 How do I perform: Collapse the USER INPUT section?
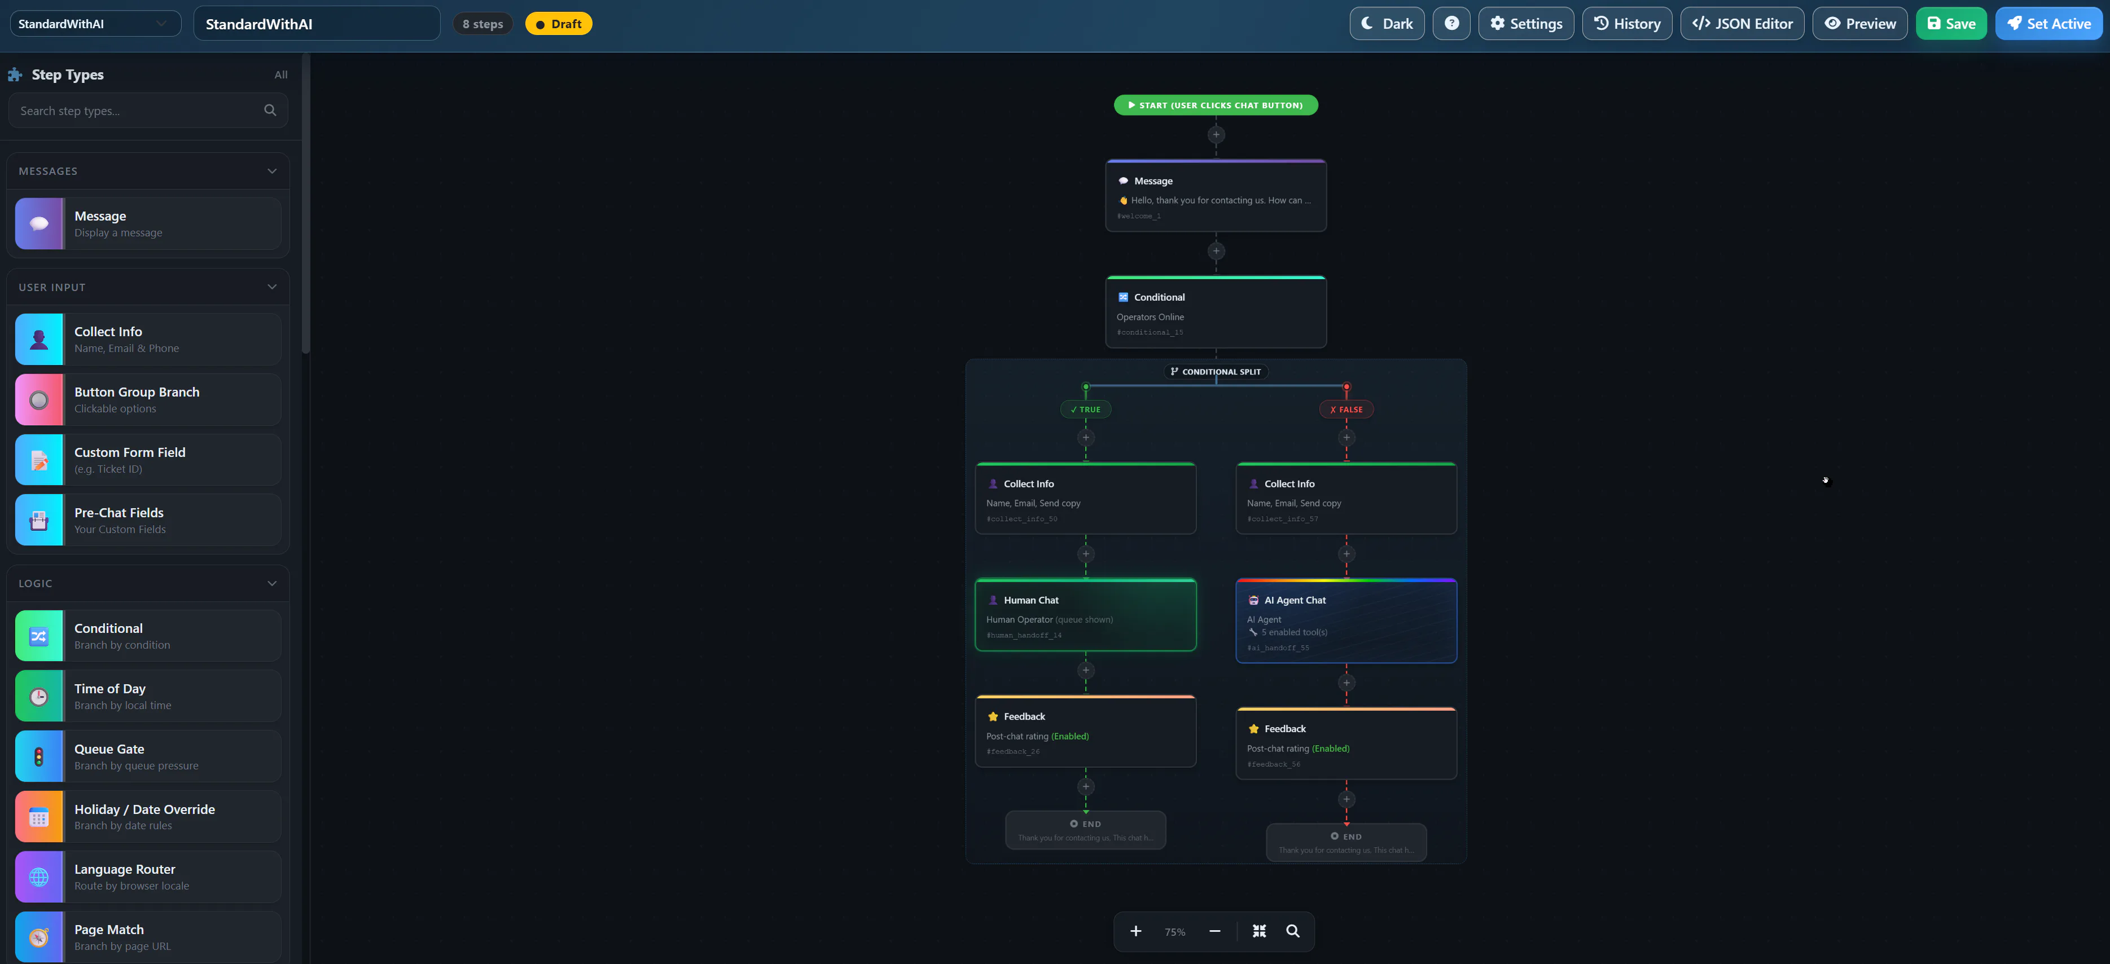click(272, 287)
